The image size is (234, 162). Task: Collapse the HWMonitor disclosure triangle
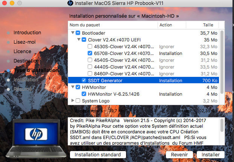click(x=73, y=87)
